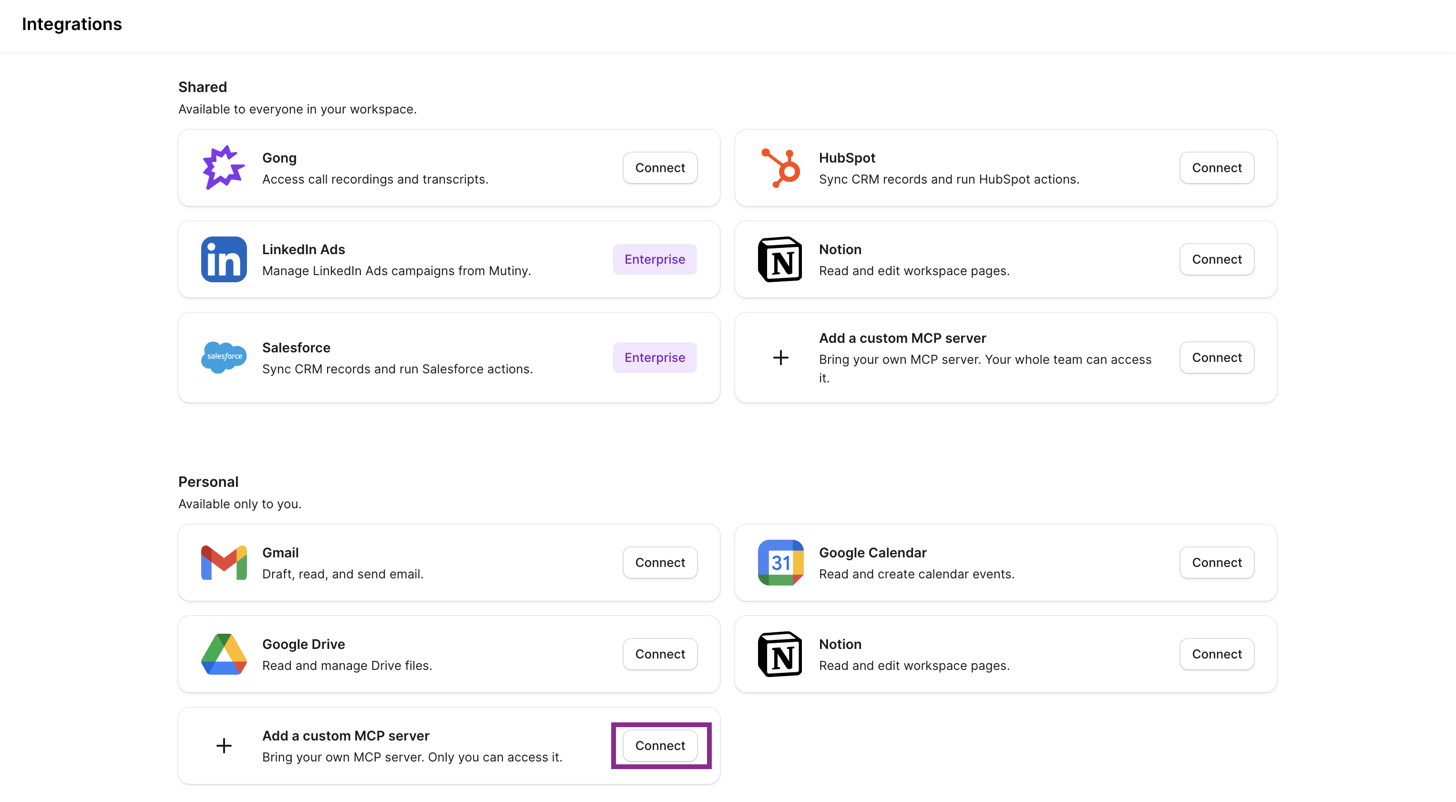The image size is (1456, 802).
Task: Click the Notion logo in Personal section
Action: click(780, 654)
